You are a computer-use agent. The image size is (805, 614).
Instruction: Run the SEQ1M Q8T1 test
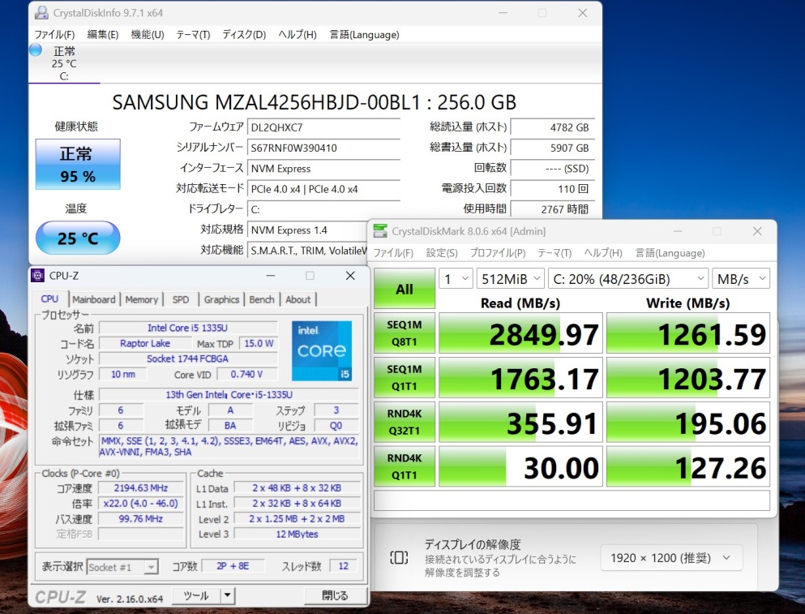[x=404, y=333]
